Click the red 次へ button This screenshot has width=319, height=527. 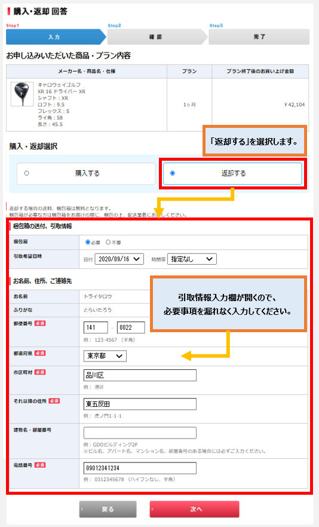pos(195,509)
